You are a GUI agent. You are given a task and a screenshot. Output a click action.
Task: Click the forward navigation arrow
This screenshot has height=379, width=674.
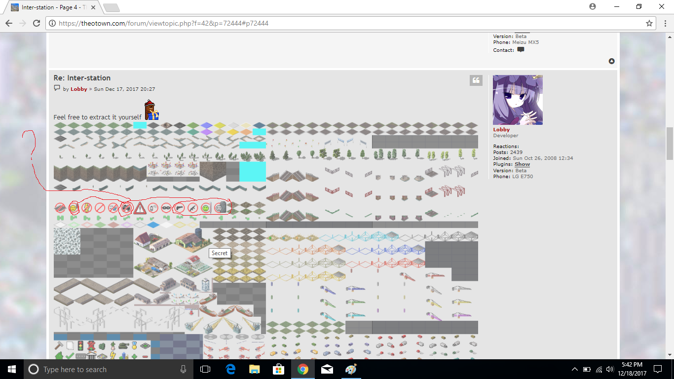coord(23,23)
